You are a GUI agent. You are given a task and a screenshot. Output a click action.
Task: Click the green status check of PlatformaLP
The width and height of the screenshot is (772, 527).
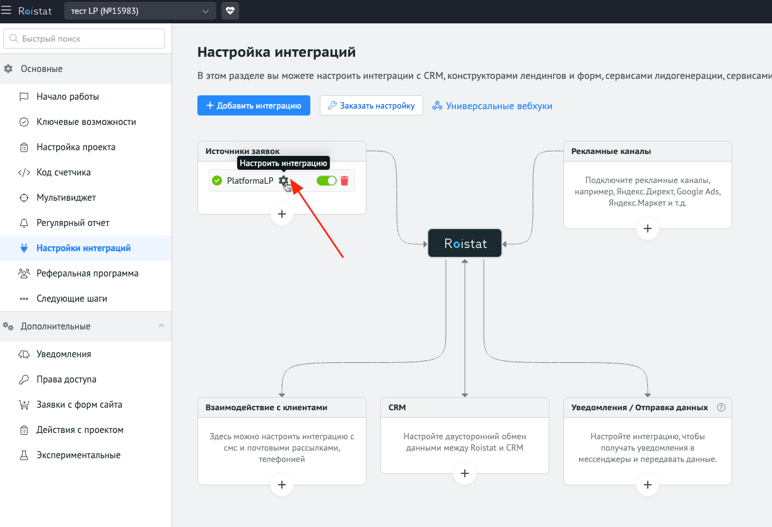(x=217, y=181)
